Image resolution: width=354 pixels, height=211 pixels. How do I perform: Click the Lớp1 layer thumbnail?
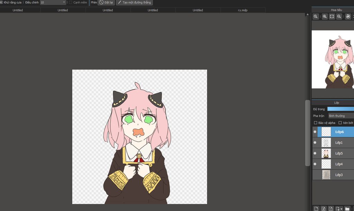[326, 142]
